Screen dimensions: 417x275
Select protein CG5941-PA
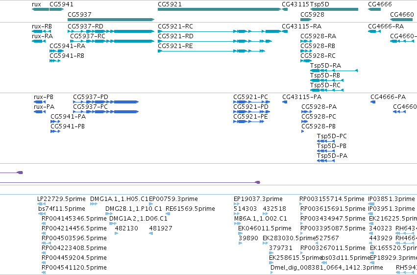click(x=55, y=122)
